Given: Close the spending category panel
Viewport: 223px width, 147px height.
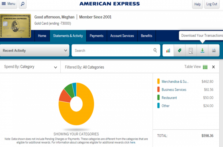Looking at the screenshot, I should pos(213,67).
